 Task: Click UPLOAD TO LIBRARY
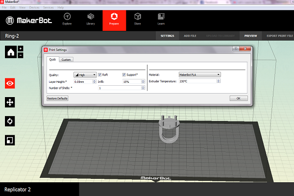point(220,36)
